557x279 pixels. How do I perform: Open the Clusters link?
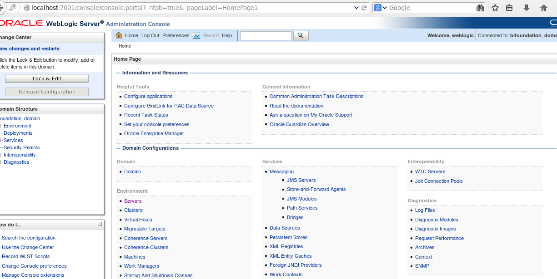pyautogui.click(x=133, y=210)
